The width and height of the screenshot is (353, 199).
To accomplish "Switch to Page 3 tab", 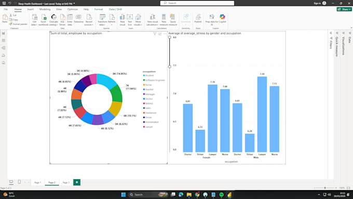I will pos(66,182).
